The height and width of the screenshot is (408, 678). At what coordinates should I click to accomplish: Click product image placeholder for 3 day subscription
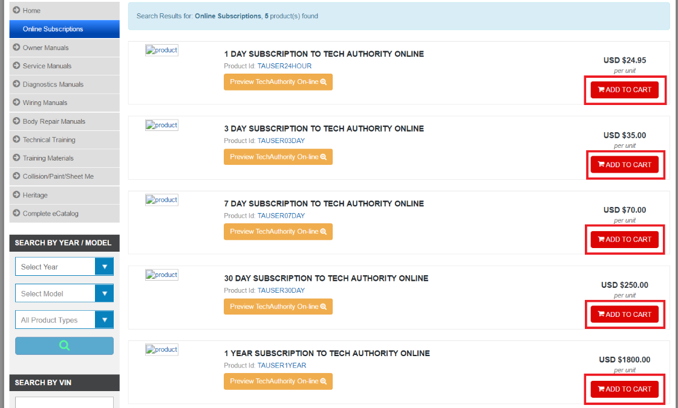pos(161,125)
